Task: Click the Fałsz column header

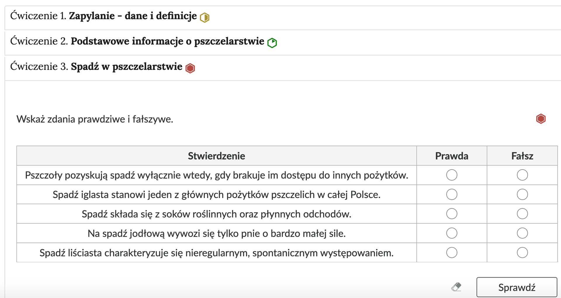Action: 522,156
